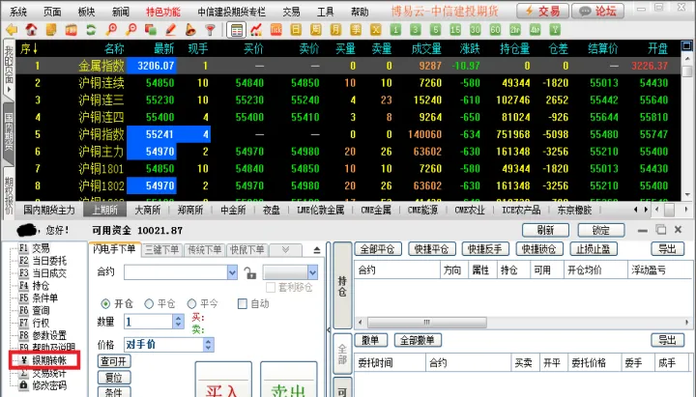696x397 pixels.
Task: Open 银期转帐 in the sidebar
Action: pyautogui.click(x=49, y=360)
